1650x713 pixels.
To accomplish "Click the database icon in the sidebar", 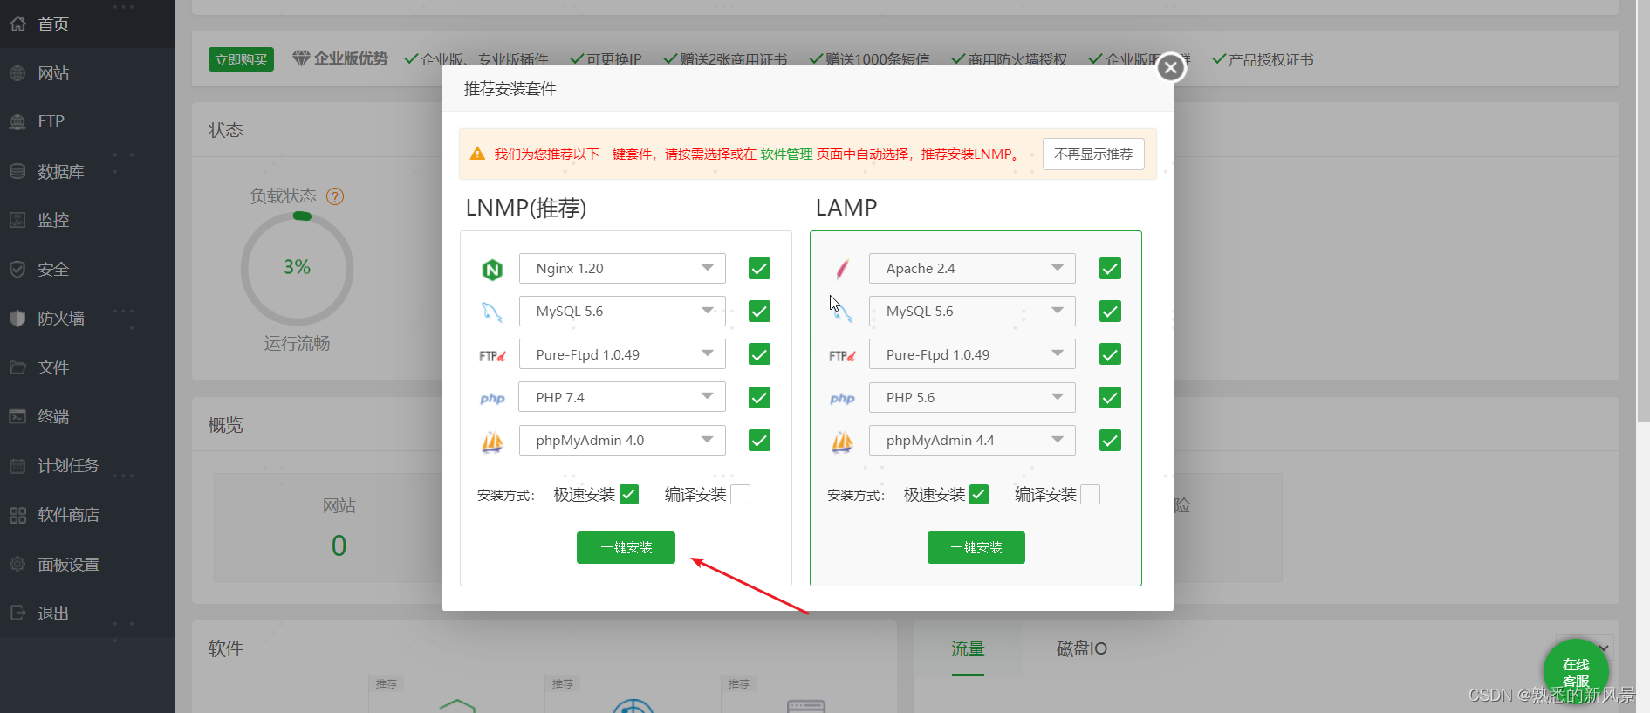I will click(x=17, y=171).
